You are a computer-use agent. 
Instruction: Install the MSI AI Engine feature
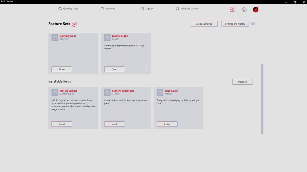click(x=62, y=124)
